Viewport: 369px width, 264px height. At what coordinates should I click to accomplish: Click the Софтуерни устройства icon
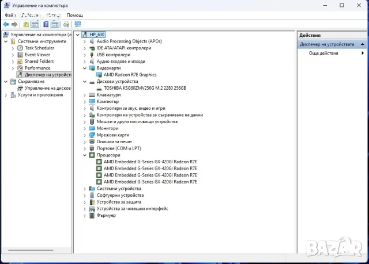tap(92, 195)
